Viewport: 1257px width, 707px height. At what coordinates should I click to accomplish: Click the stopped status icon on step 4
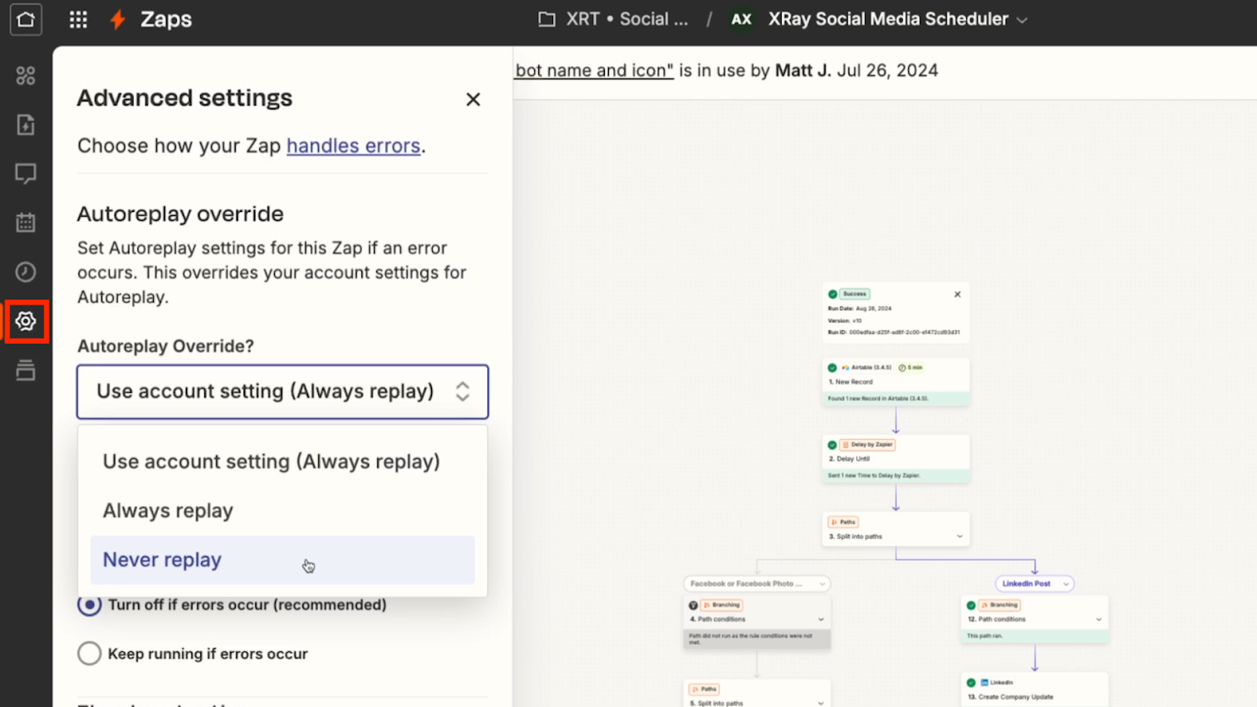(693, 606)
